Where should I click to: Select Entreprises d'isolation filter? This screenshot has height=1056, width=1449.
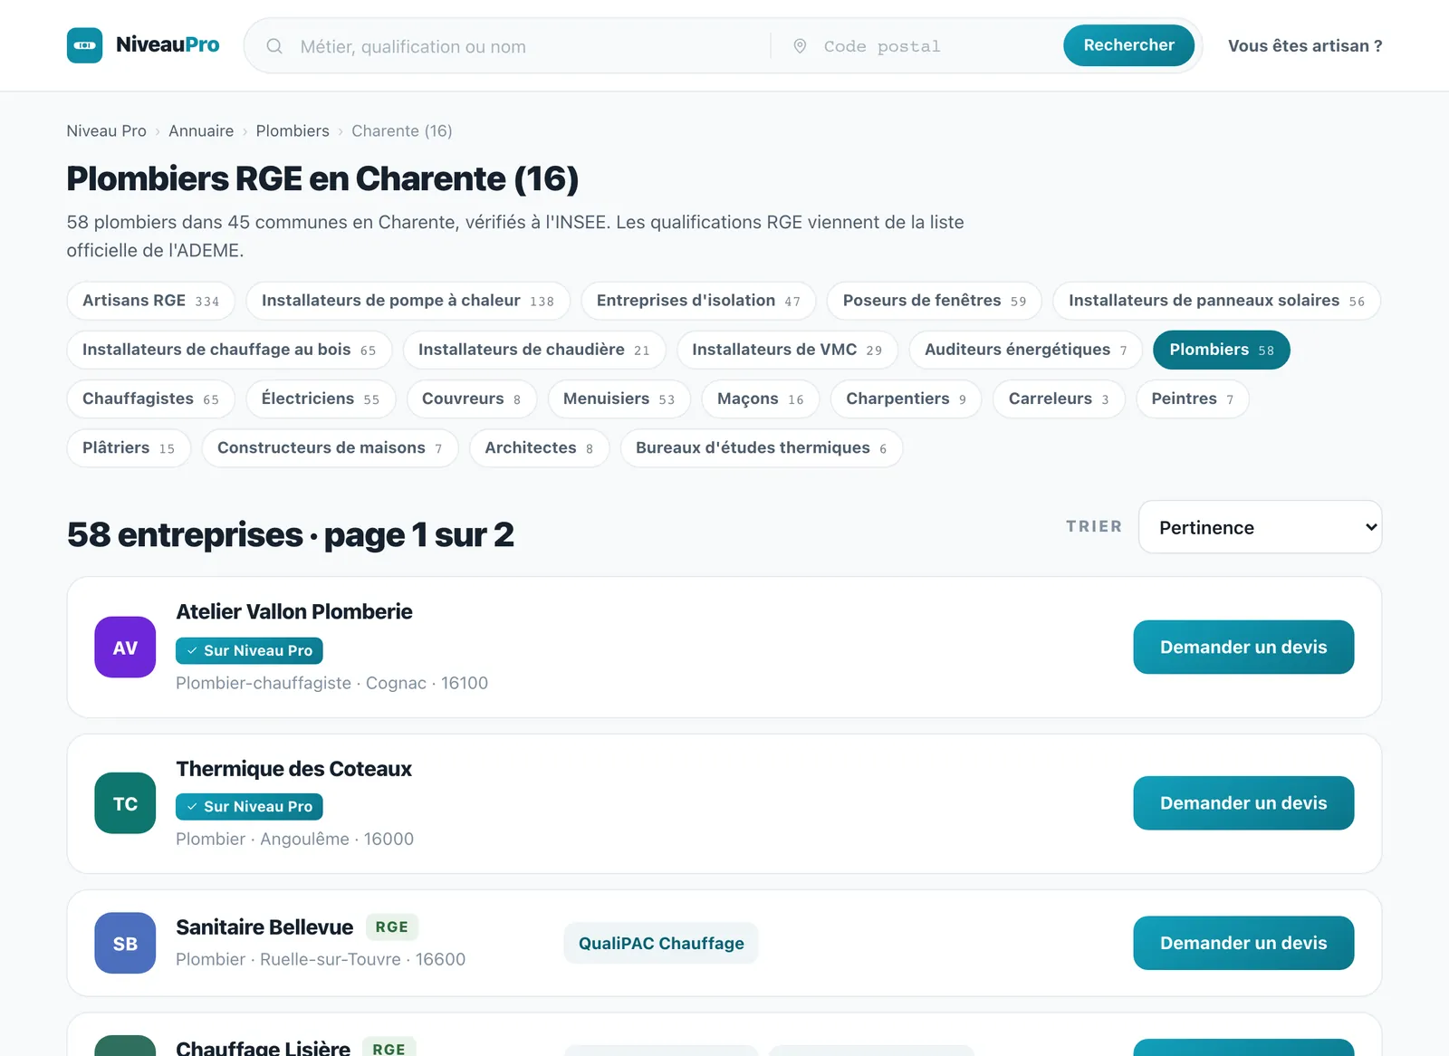click(698, 301)
